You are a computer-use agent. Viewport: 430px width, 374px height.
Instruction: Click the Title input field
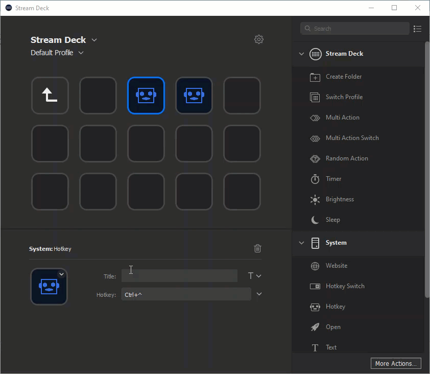point(179,276)
